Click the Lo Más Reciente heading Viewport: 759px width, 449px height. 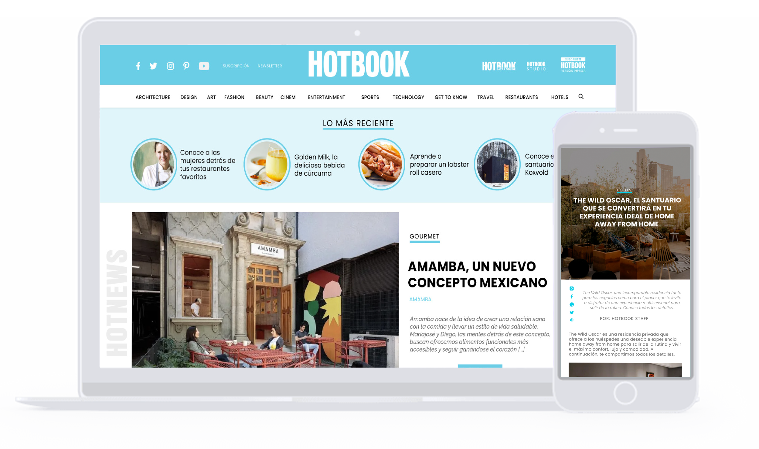point(358,123)
